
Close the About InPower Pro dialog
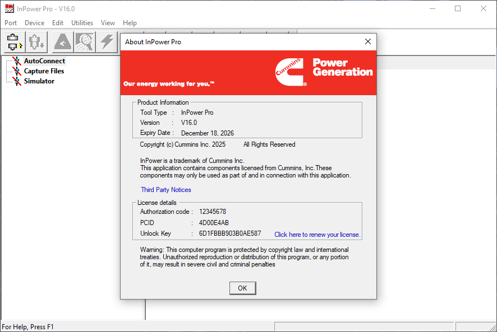[368, 42]
